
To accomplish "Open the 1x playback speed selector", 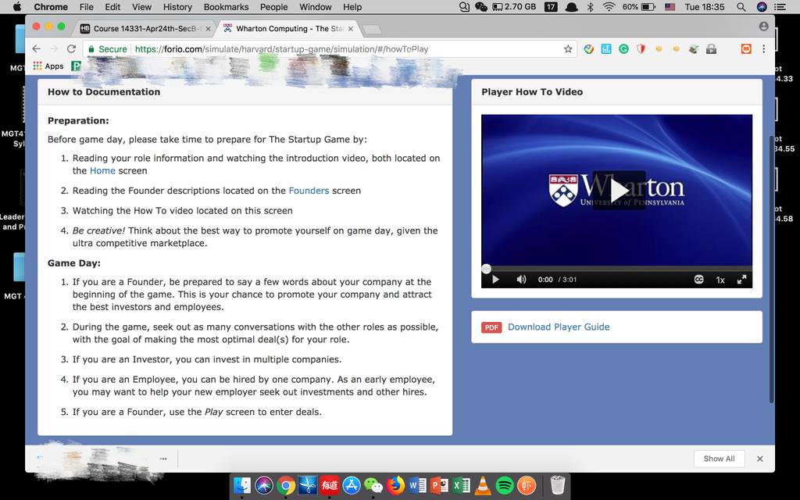I will click(x=720, y=280).
